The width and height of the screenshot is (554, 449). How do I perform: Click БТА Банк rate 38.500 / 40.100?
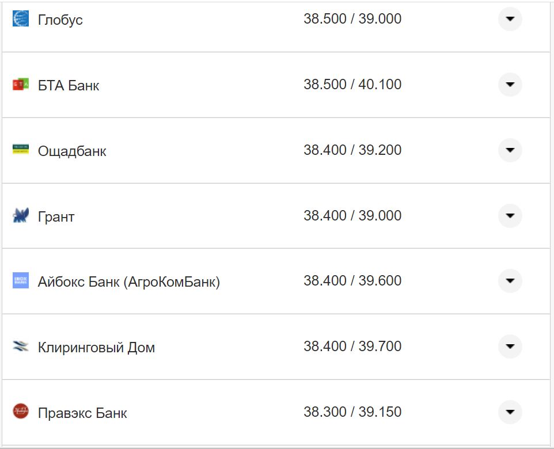(352, 85)
